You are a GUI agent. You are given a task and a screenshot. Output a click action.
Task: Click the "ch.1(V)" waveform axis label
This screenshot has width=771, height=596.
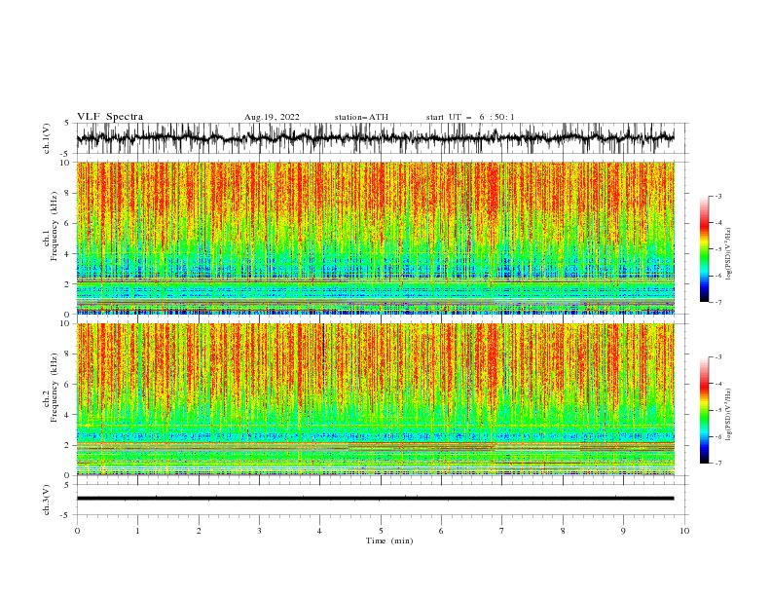pos(47,138)
